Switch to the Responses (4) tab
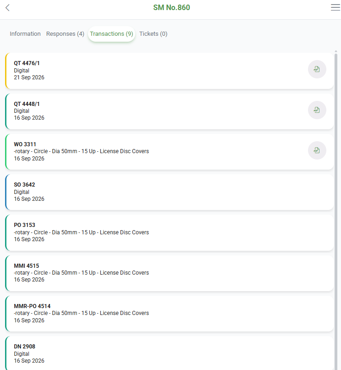 click(65, 34)
